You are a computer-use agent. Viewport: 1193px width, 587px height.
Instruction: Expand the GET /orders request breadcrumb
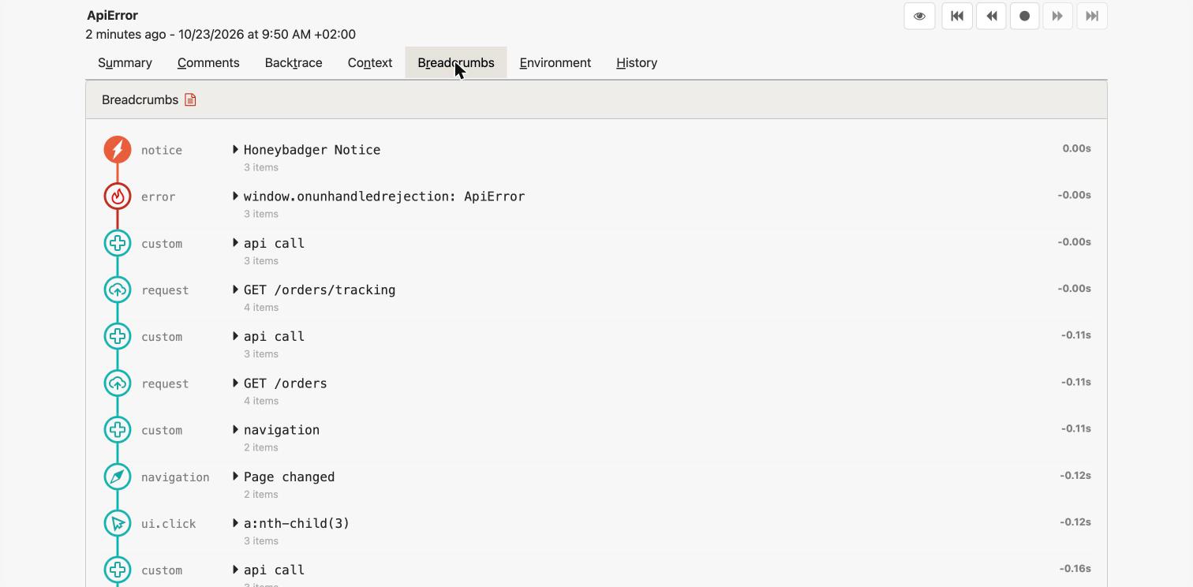point(235,383)
